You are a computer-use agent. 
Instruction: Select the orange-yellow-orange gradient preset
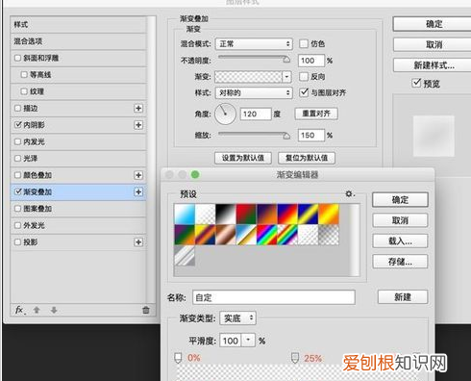pos(329,215)
